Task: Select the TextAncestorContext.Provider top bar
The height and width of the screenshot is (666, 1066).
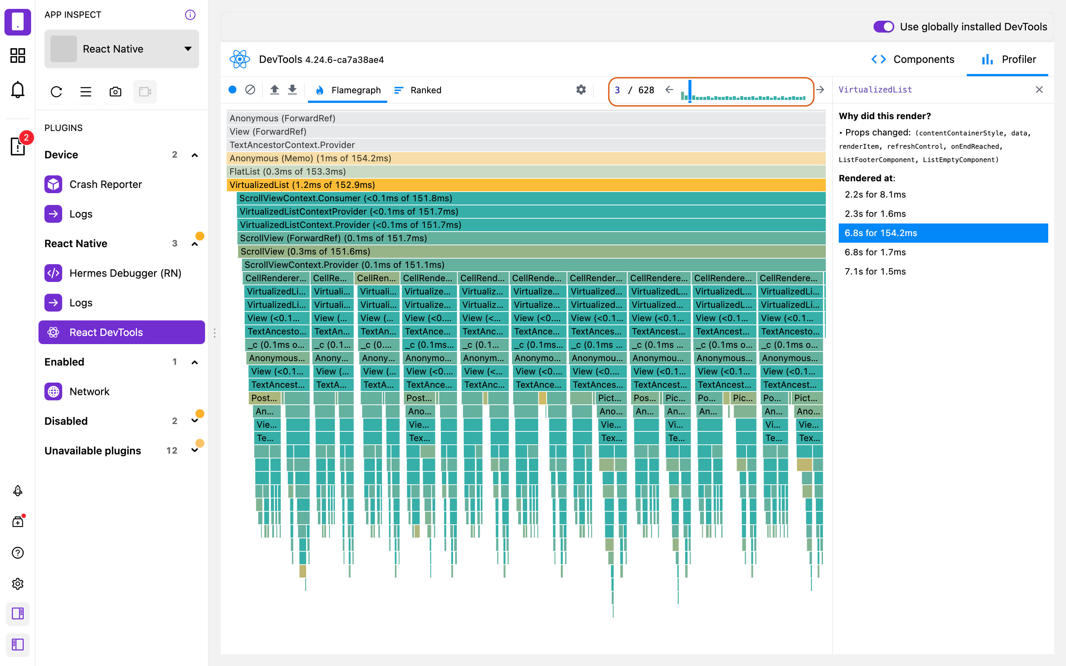Action: pyautogui.click(x=526, y=145)
